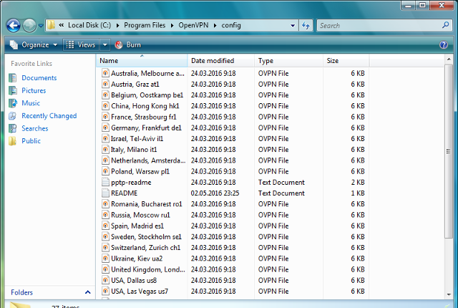Sort by Date modified column header

click(221, 60)
